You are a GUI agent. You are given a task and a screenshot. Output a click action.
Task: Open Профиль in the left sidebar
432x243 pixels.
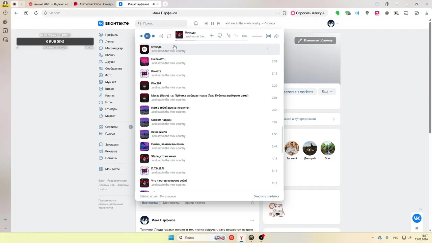tap(111, 35)
